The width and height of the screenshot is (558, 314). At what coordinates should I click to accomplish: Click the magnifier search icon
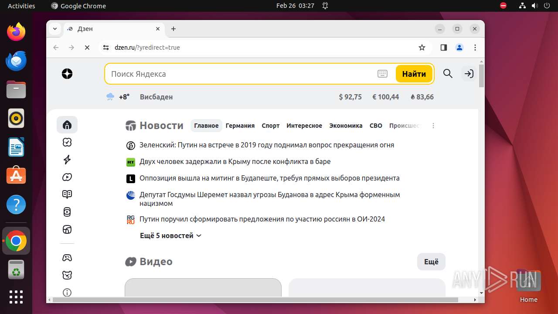tap(448, 74)
